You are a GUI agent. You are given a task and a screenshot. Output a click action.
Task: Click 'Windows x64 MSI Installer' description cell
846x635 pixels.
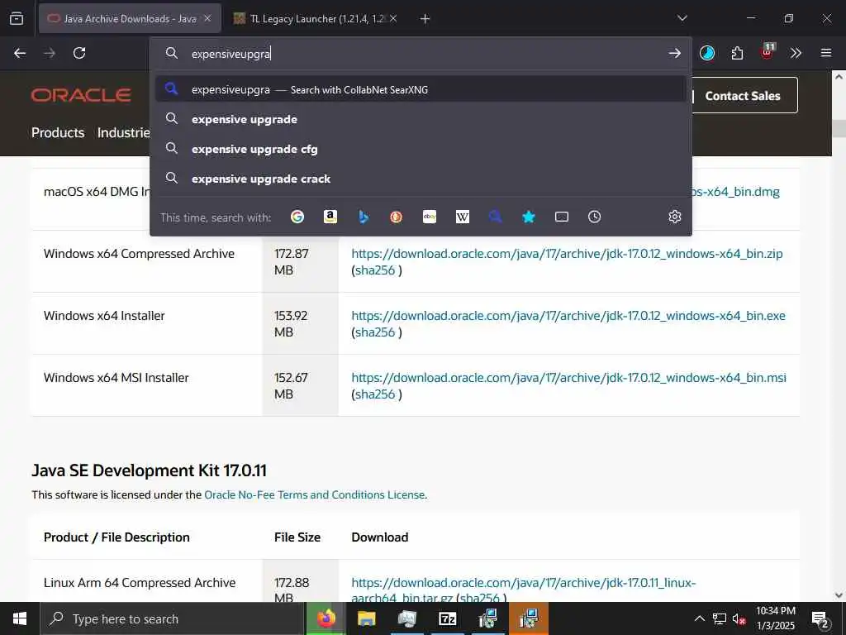coord(116,378)
